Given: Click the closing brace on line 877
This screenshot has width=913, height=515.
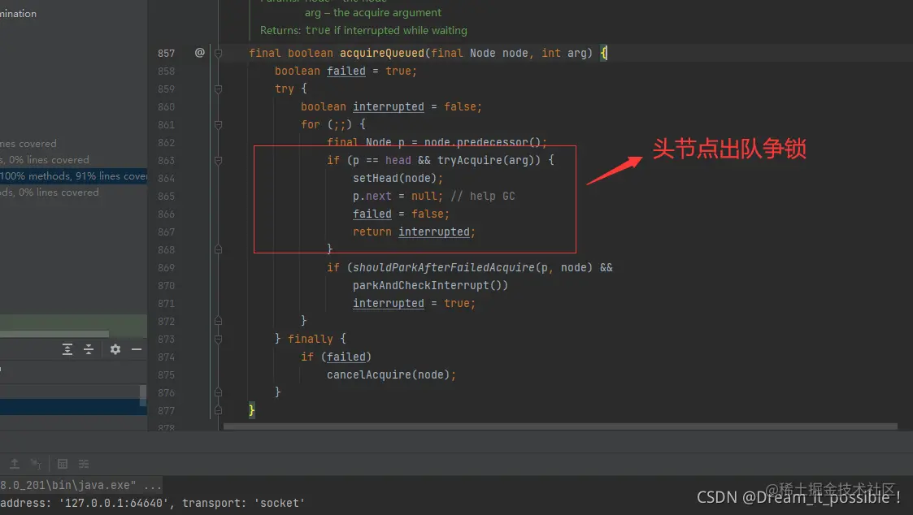Looking at the screenshot, I should 251,410.
